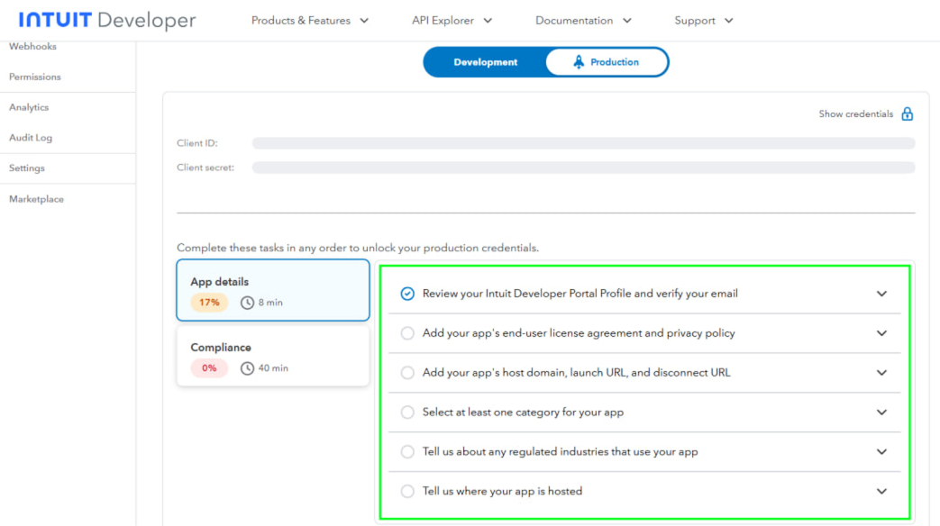
Task: Open the API Explorer menu
Action: tap(452, 21)
